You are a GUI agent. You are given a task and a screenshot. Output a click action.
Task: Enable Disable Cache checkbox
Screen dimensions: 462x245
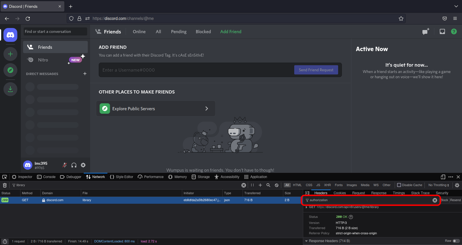(x=399, y=185)
